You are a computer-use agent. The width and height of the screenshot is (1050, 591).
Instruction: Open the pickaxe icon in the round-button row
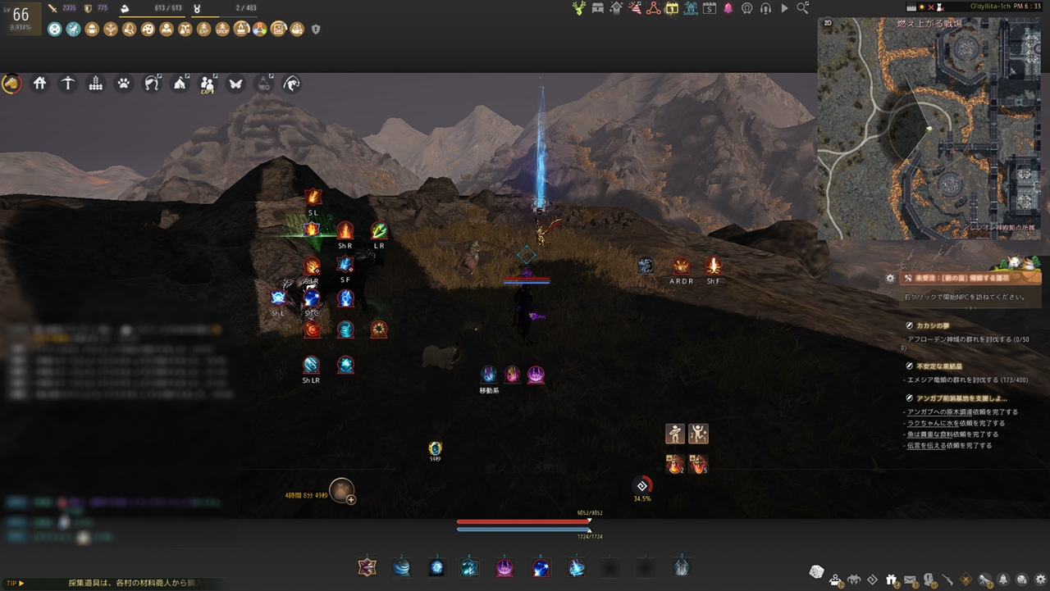pyautogui.click(x=68, y=83)
